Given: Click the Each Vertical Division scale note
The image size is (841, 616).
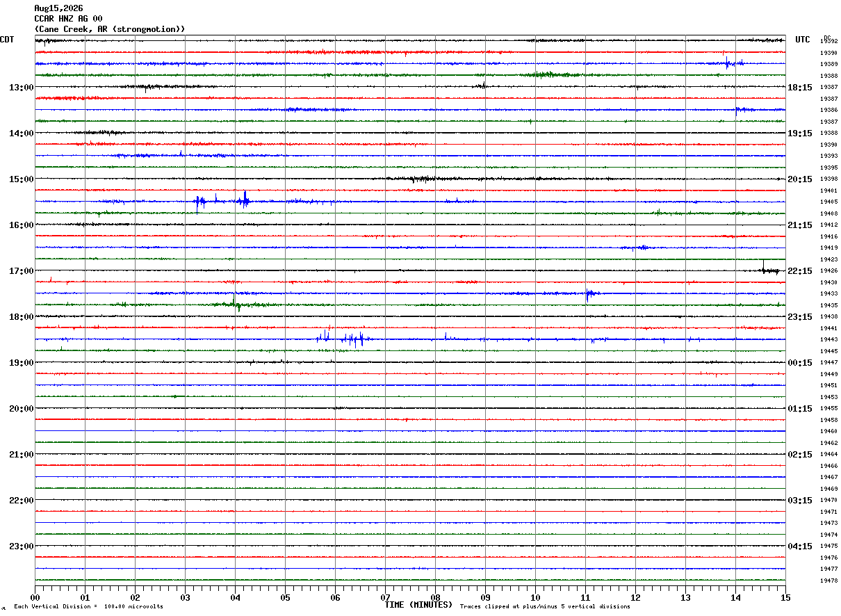Looking at the screenshot, I should (x=88, y=607).
